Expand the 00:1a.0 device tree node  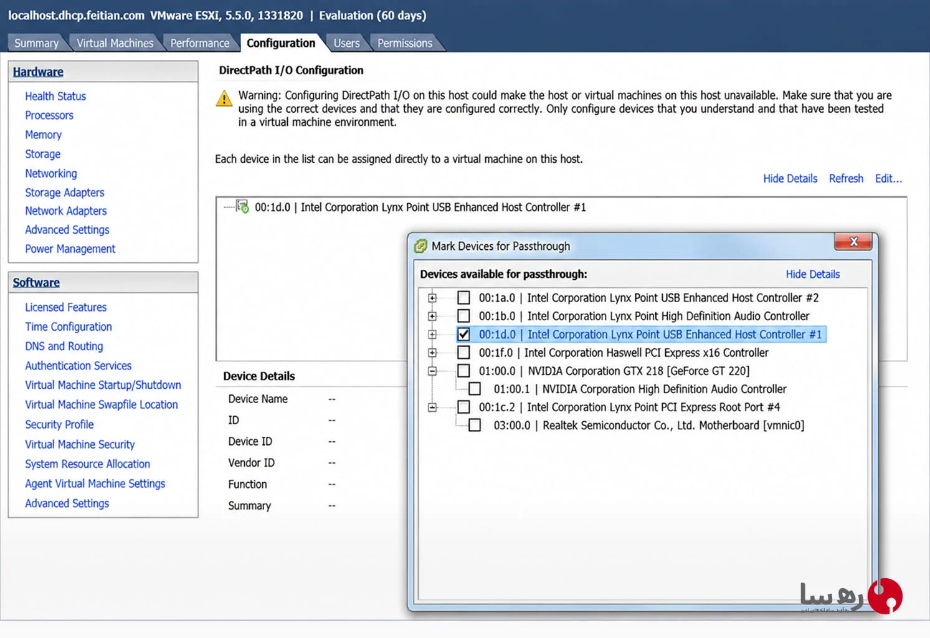pyautogui.click(x=432, y=298)
